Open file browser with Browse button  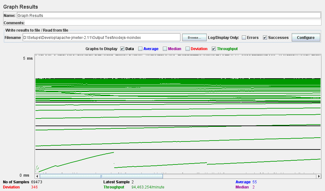(194, 37)
